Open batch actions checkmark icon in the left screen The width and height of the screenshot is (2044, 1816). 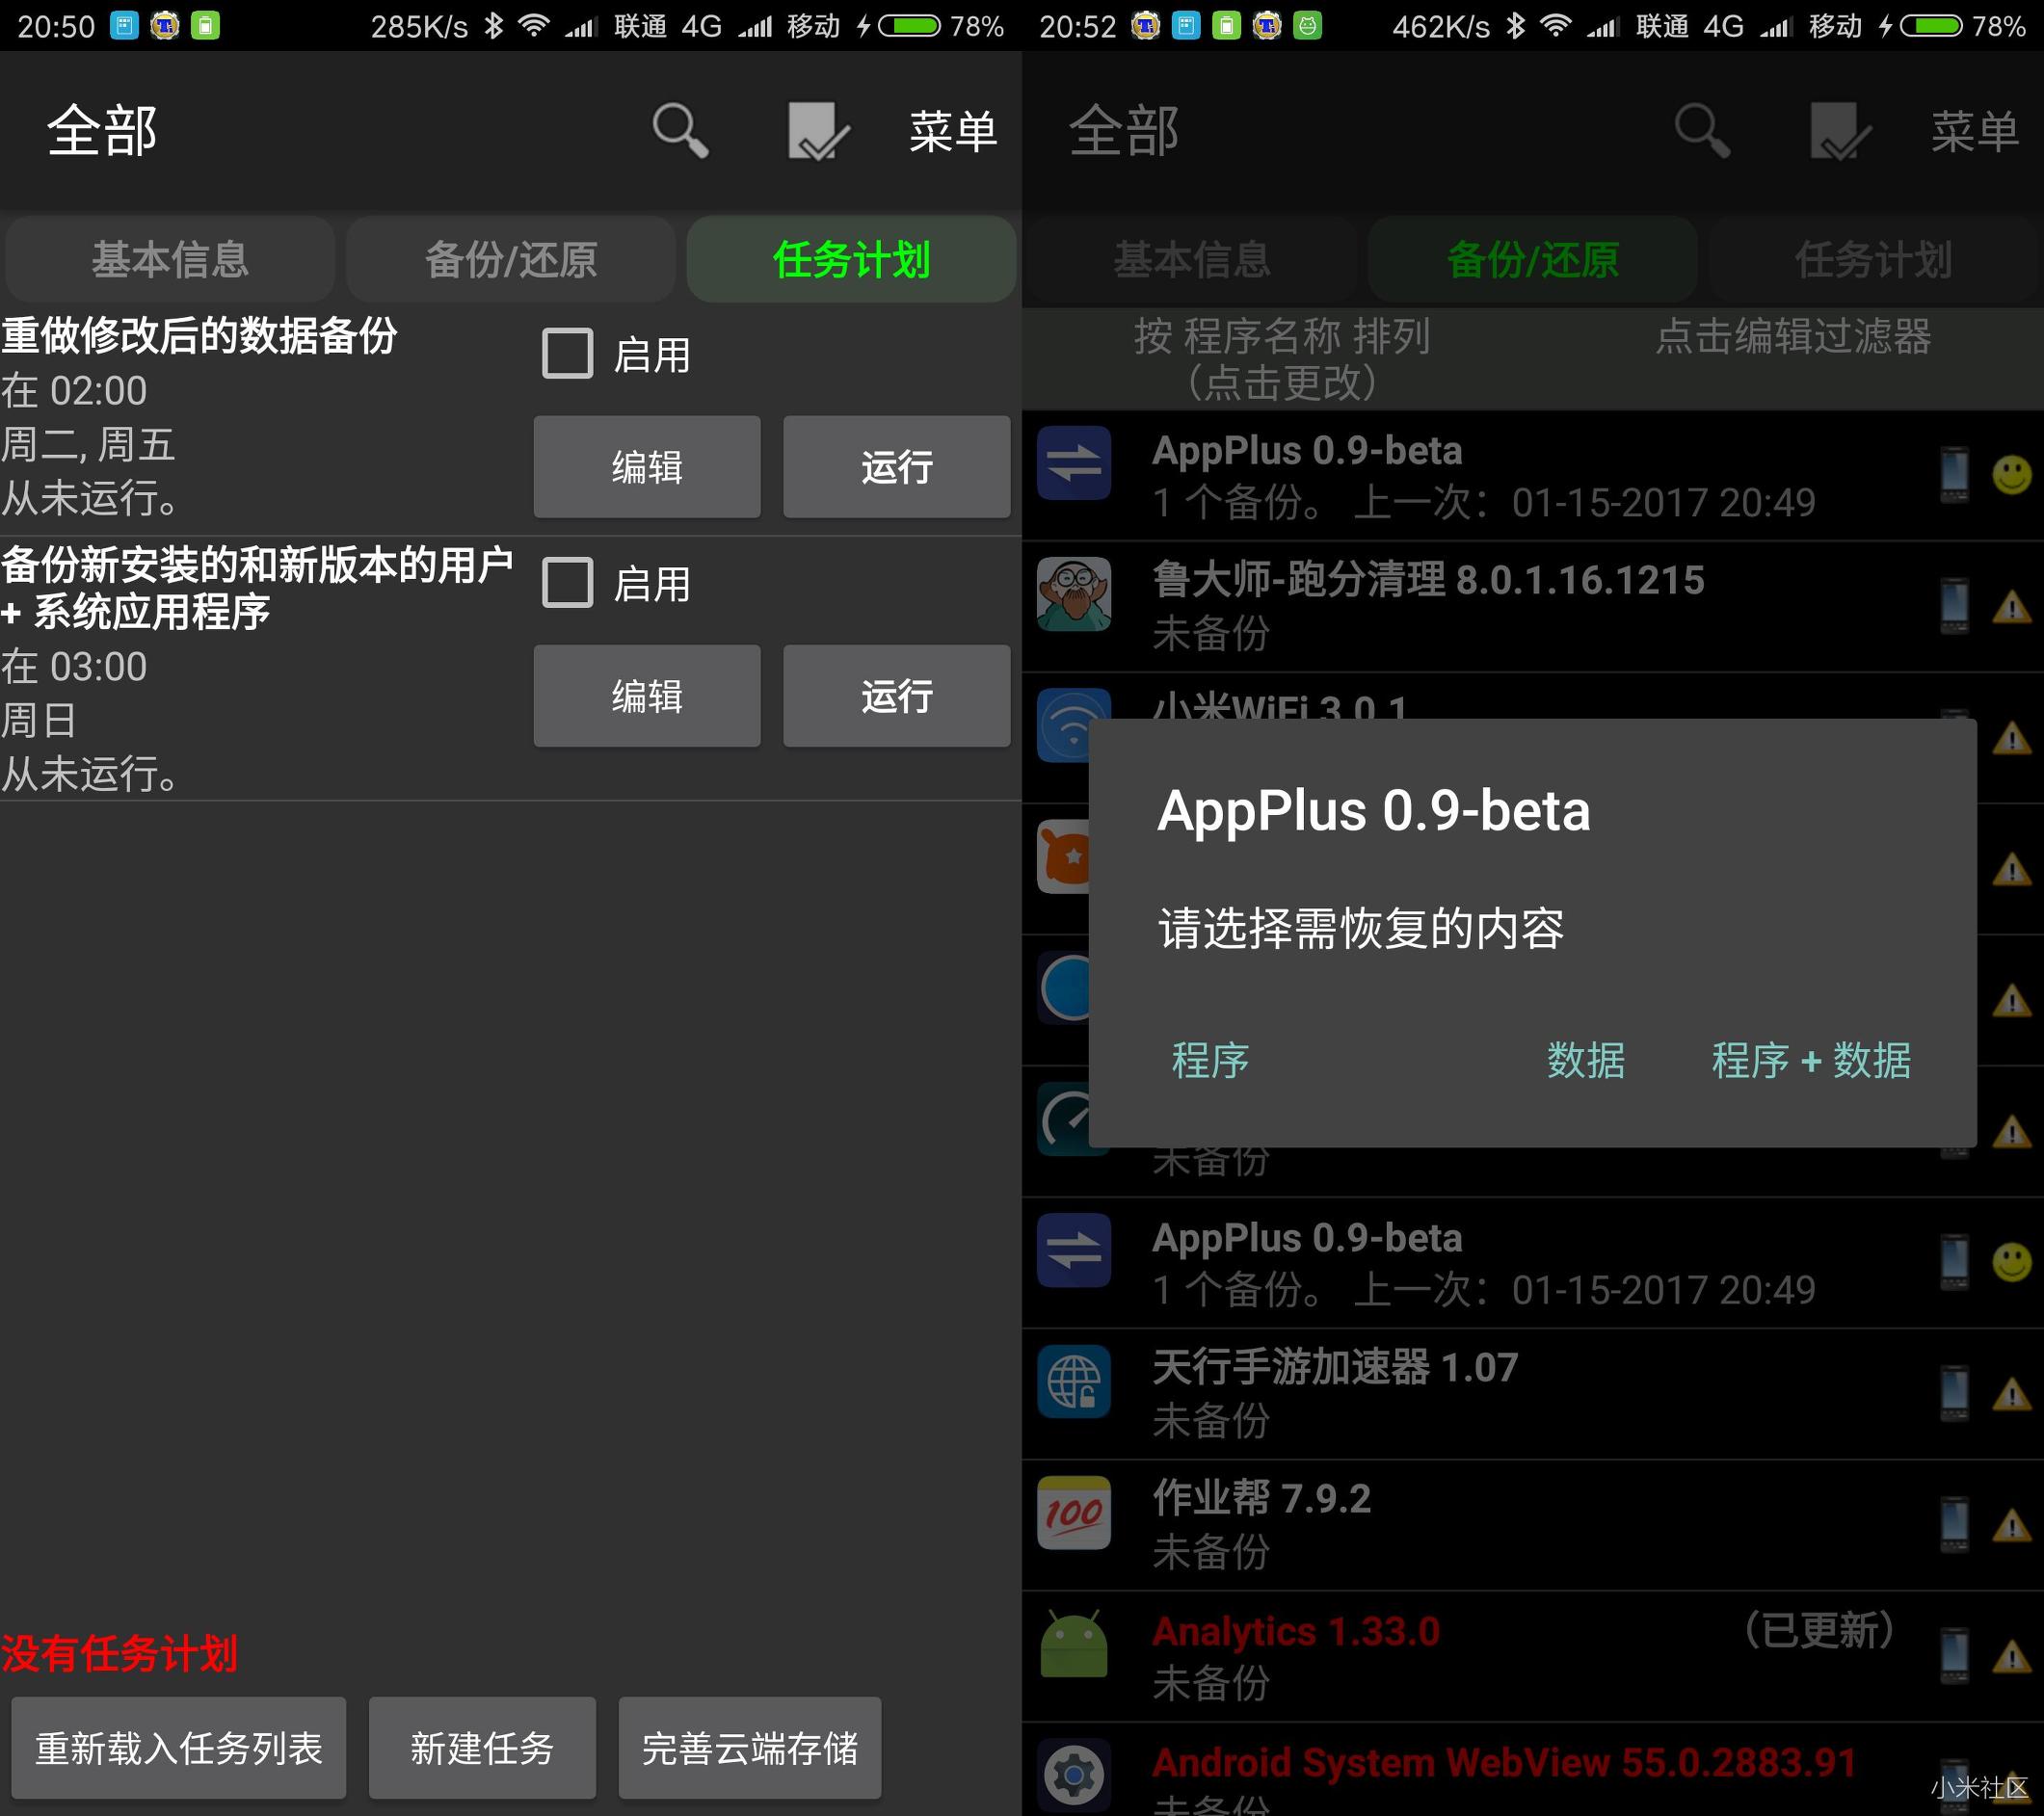pos(818,131)
